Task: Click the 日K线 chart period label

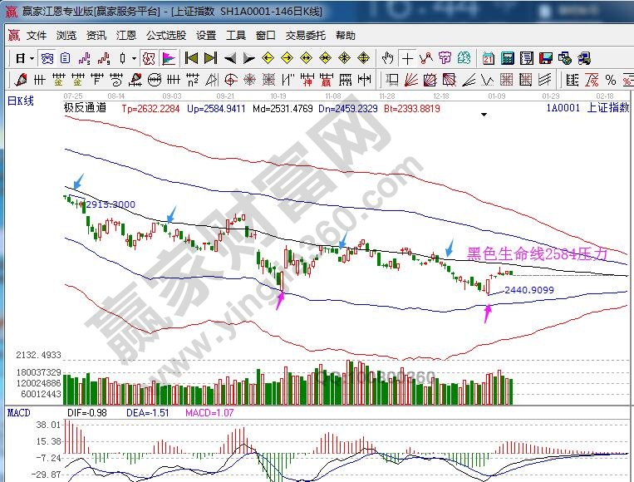Action: 20,101
